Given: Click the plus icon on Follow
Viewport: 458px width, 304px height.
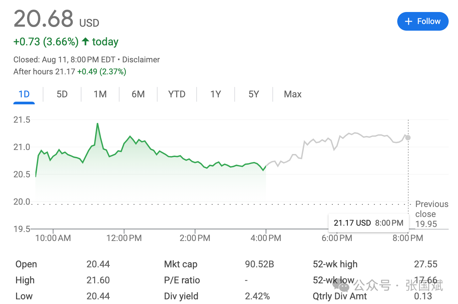Looking at the screenshot, I should coord(408,21).
